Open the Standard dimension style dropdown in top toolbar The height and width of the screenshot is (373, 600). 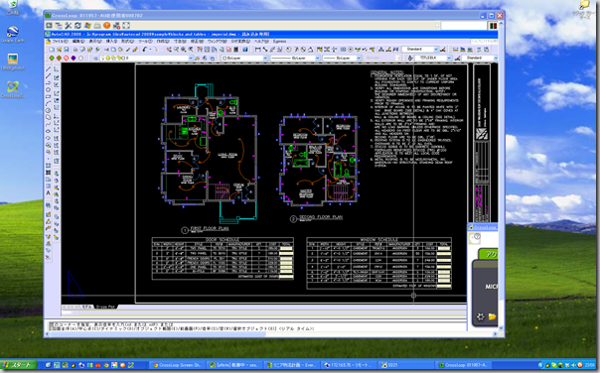click(436, 50)
